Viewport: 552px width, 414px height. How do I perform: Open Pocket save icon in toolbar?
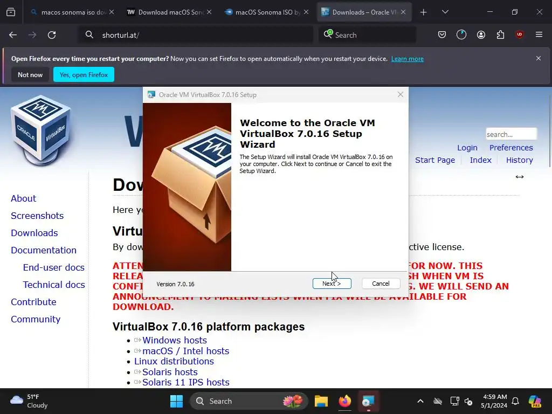(x=442, y=35)
